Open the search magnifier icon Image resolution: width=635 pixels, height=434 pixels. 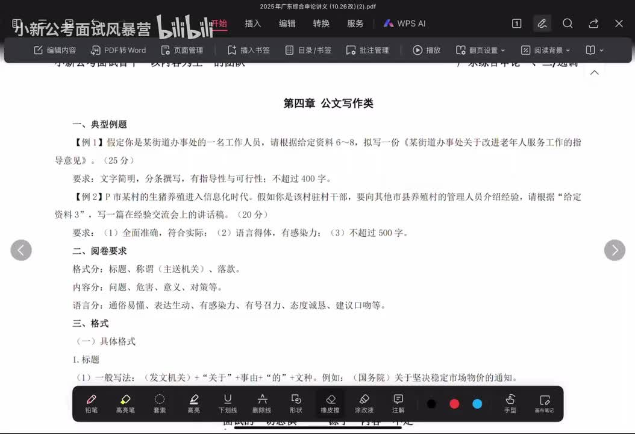(x=568, y=24)
